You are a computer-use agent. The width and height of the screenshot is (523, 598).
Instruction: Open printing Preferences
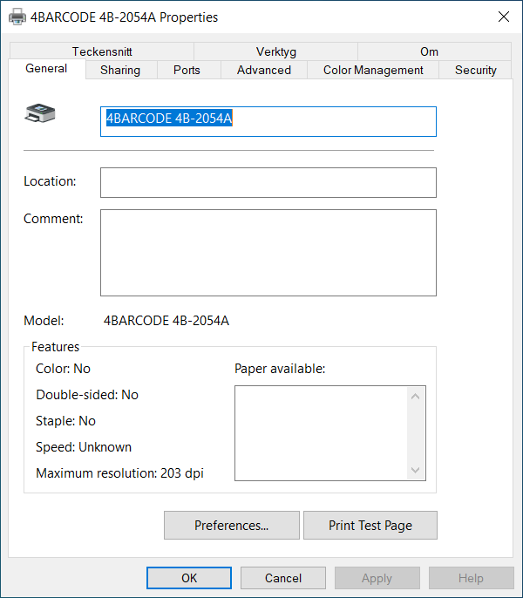tap(231, 526)
